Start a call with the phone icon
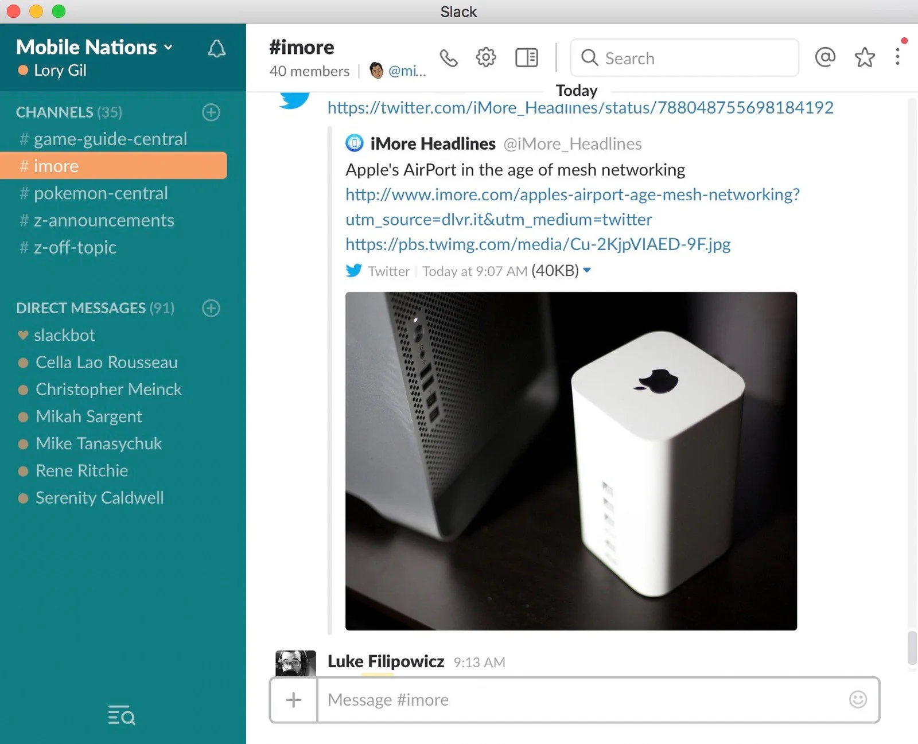918x744 pixels. [449, 58]
